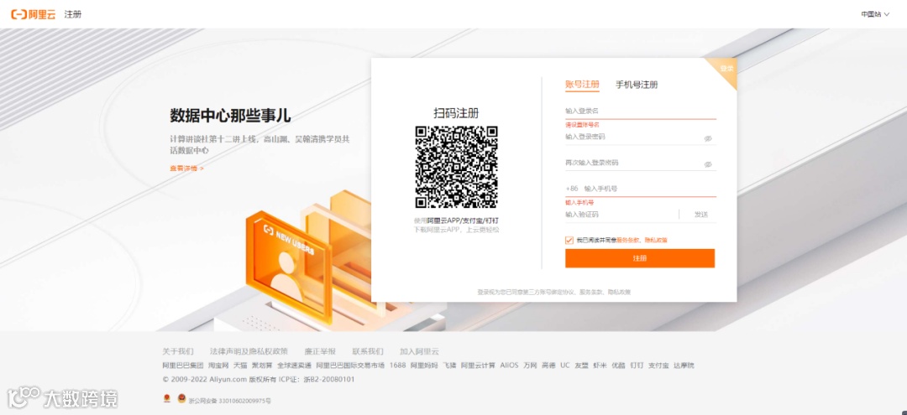The width and height of the screenshot is (907, 415).
Task: Click the orange 注册 button
Action: click(640, 258)
